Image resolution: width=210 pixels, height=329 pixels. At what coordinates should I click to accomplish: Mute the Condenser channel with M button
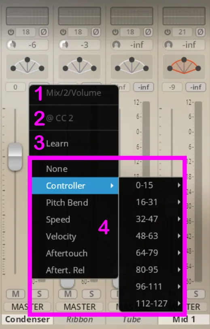pyautogui.click(x=16, y=294)
